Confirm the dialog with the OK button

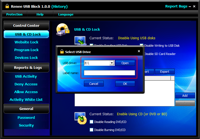tap(125, 84)
